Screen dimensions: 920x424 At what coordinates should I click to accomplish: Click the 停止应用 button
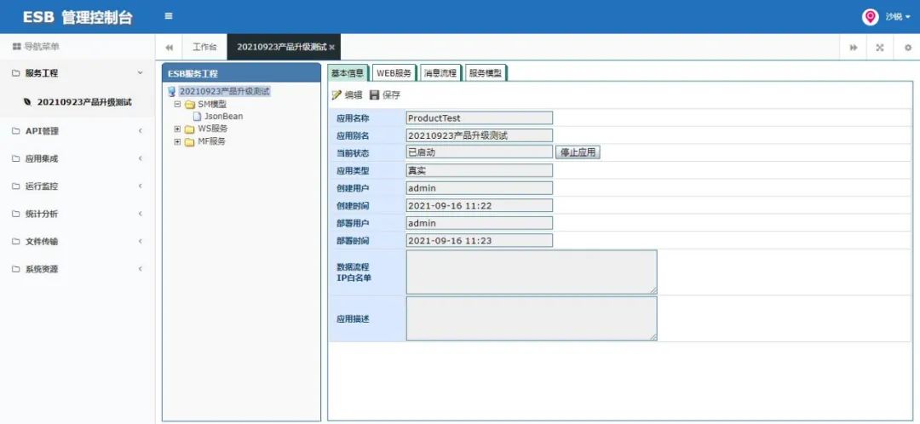coord(578,152)
